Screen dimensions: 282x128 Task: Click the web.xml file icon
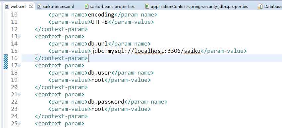pyautogui.click(x=7, y=7)
